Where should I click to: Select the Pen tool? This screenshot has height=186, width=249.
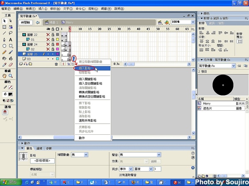5,40
